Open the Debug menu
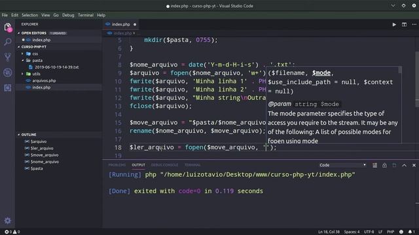The height and width of the screenshot is (235, 419). pyautogui.click(x=68, y=15)
